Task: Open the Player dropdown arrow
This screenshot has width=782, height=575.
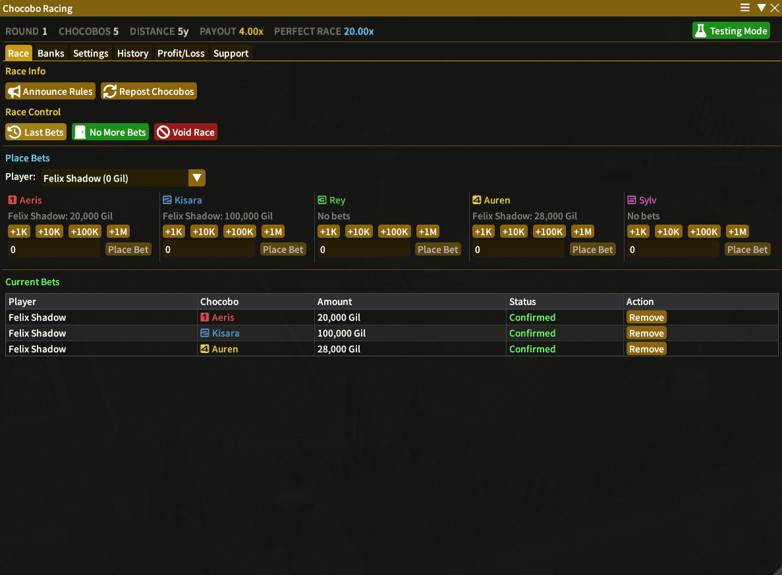Action: 197,178
